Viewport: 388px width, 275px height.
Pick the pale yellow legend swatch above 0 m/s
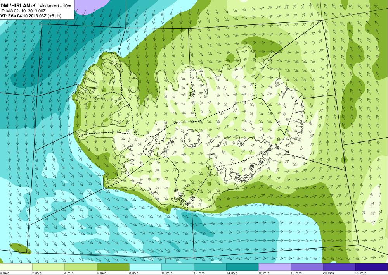tap(16, 267)
